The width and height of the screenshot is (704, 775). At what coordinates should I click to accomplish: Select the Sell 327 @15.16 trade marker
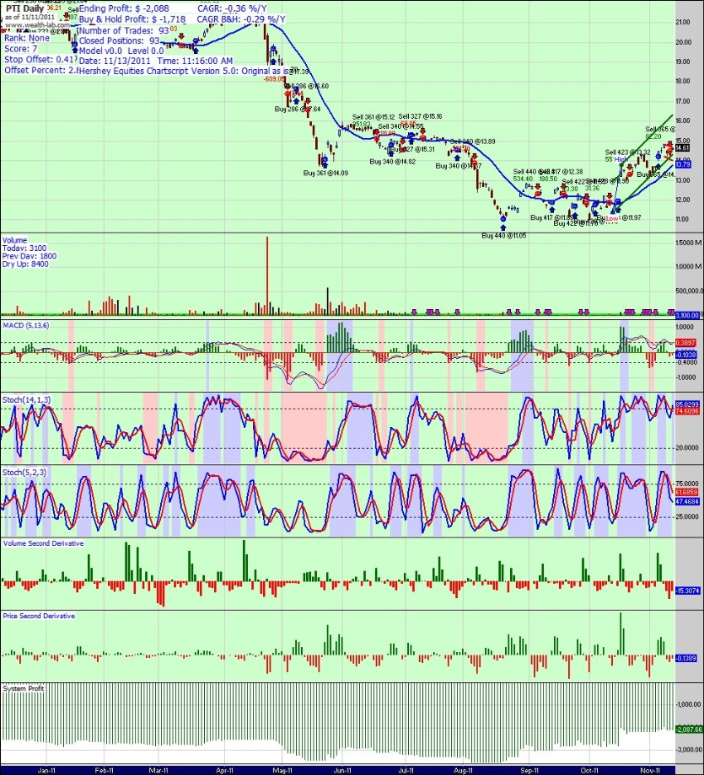(x=422, y=132)
